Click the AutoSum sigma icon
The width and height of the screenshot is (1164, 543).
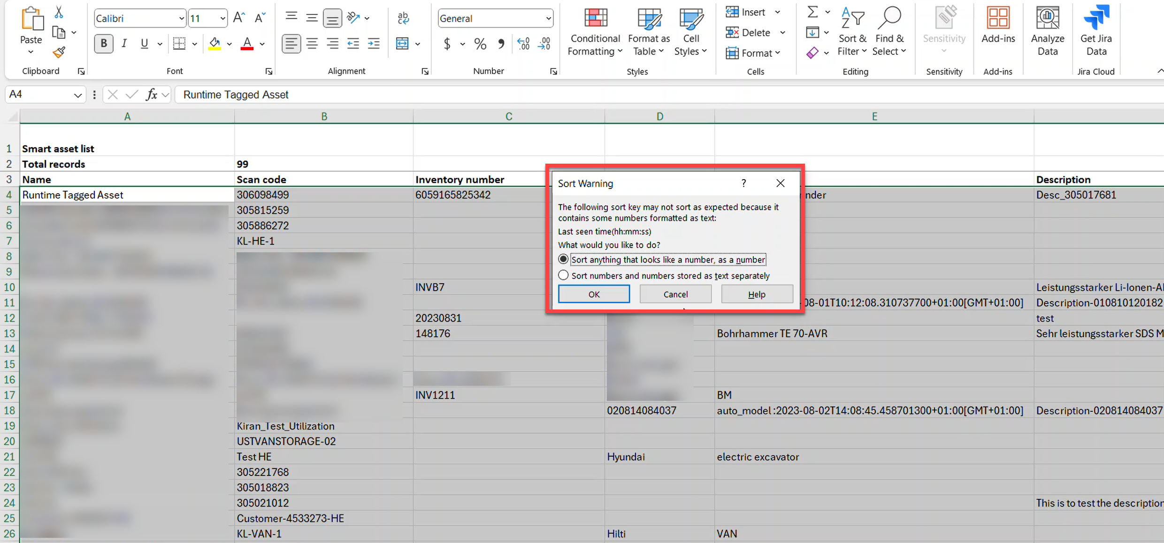[x=812, y=12]
